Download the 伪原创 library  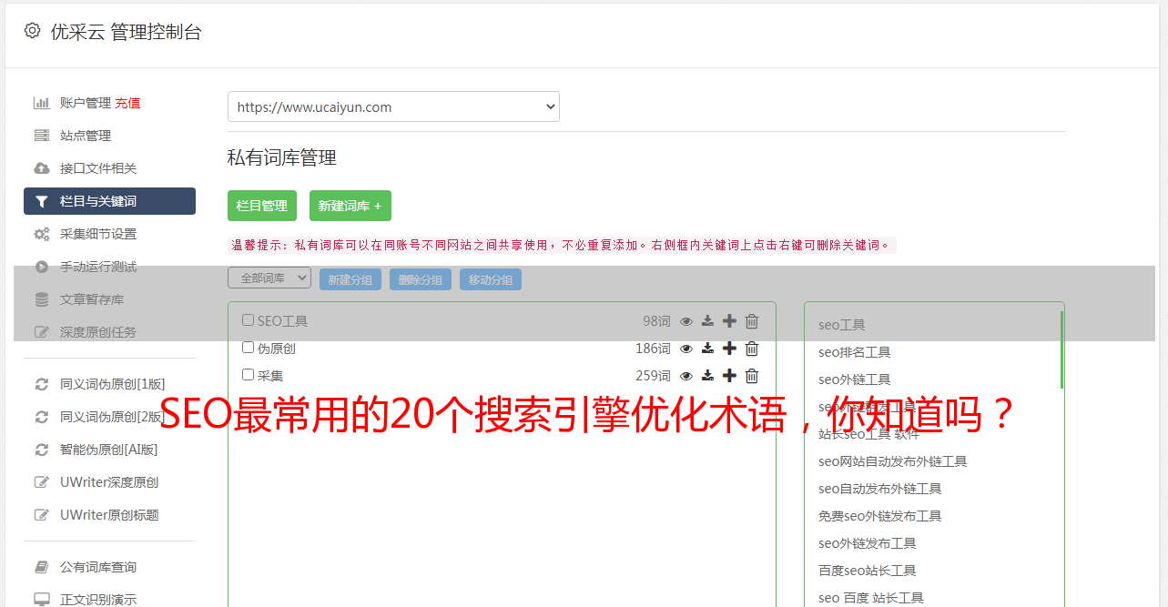pyautogui.click(x=707, y=349)
